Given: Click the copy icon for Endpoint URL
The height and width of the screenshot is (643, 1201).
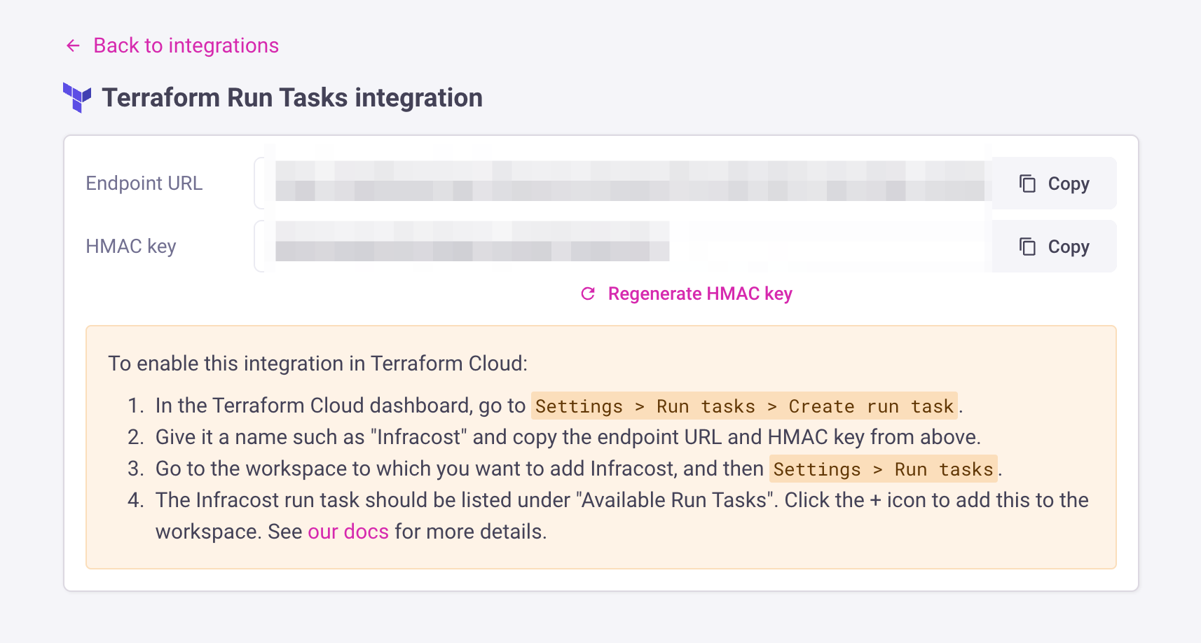Looking at the screenshot, I should pyautogui.click(x=1027, y=184).
